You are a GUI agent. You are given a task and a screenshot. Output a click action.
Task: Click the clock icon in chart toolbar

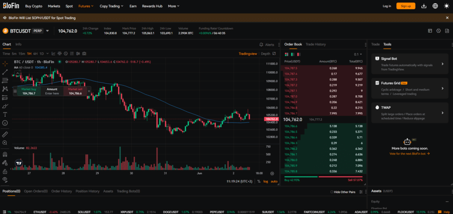pos(66,54)
